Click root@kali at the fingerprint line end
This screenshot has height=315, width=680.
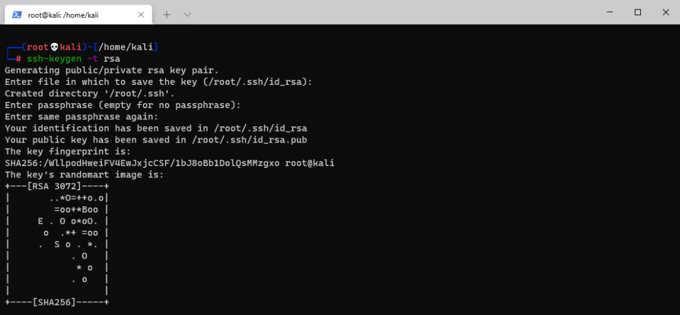coord(310,163)
